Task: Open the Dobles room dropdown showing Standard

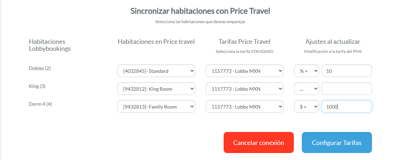Action: coord(156,71)
